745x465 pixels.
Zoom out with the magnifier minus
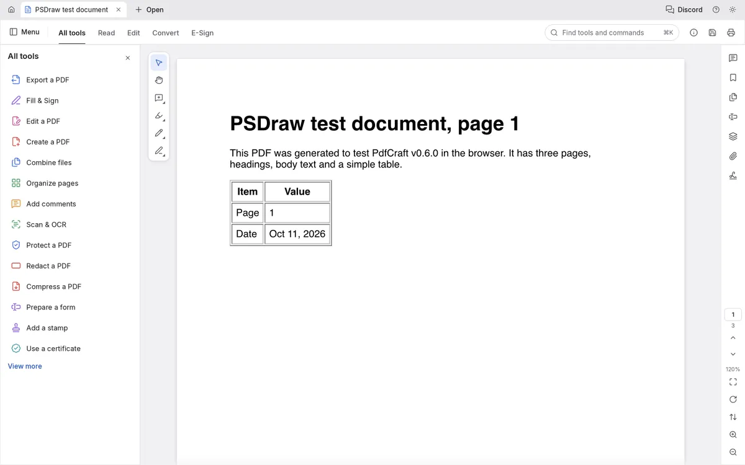tap(733, 453)
